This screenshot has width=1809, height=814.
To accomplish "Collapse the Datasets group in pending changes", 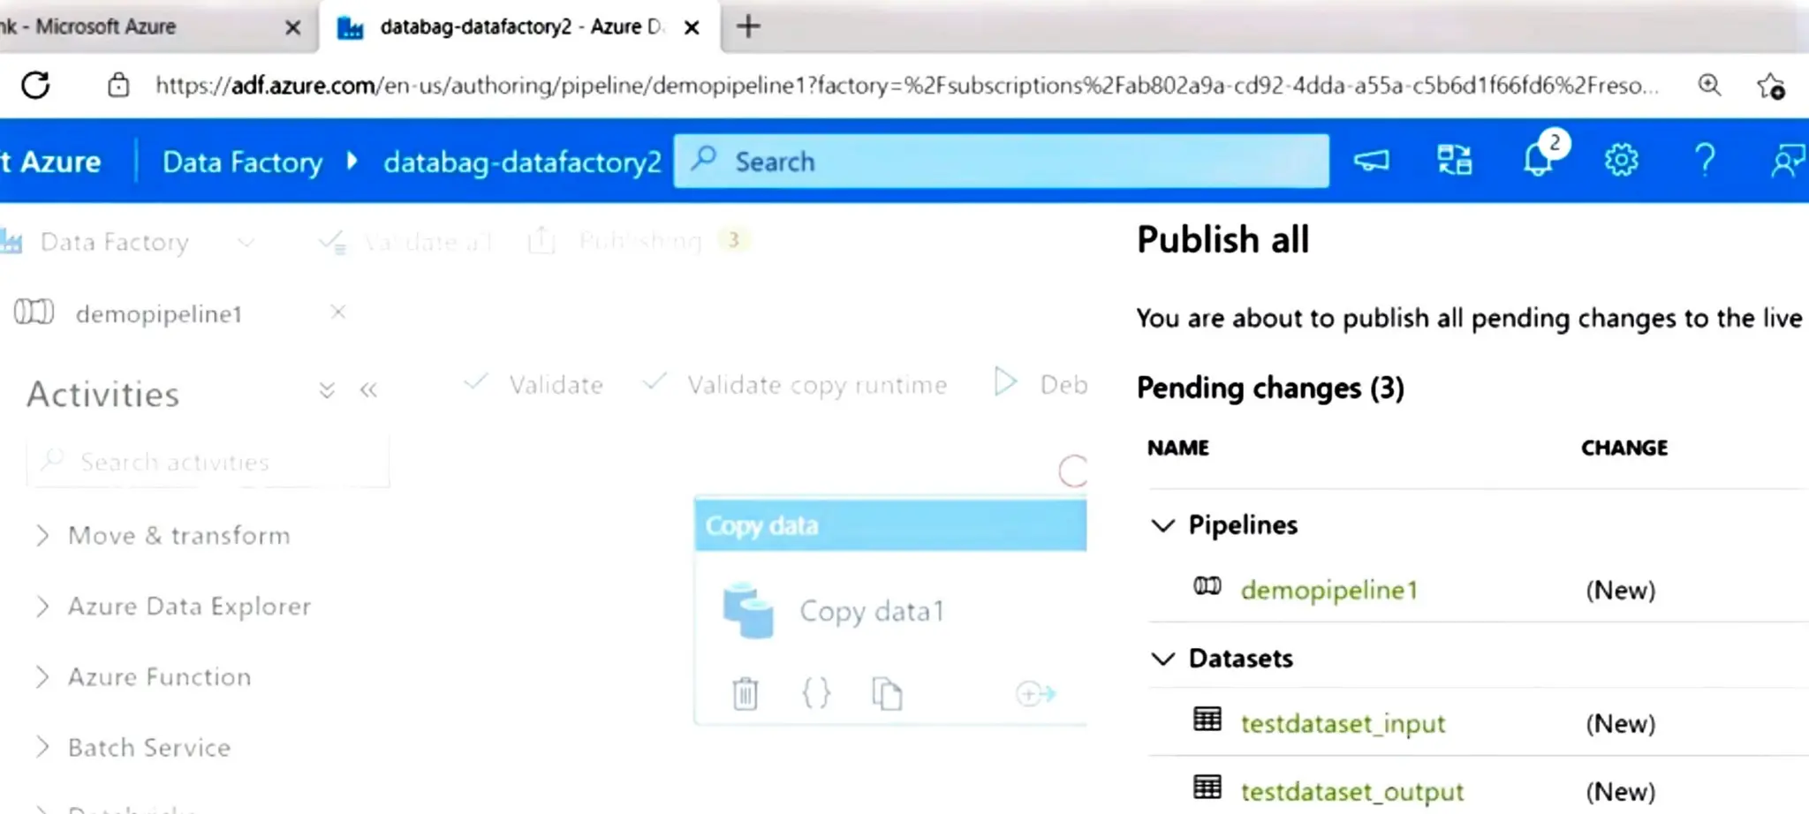I will (x=1163, y=659).
